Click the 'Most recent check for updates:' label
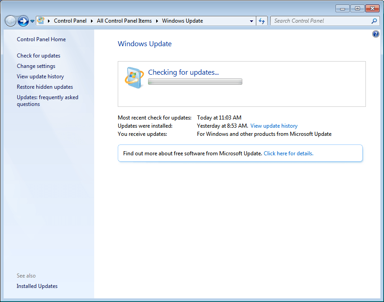The image size is (384, 302). 154,118
